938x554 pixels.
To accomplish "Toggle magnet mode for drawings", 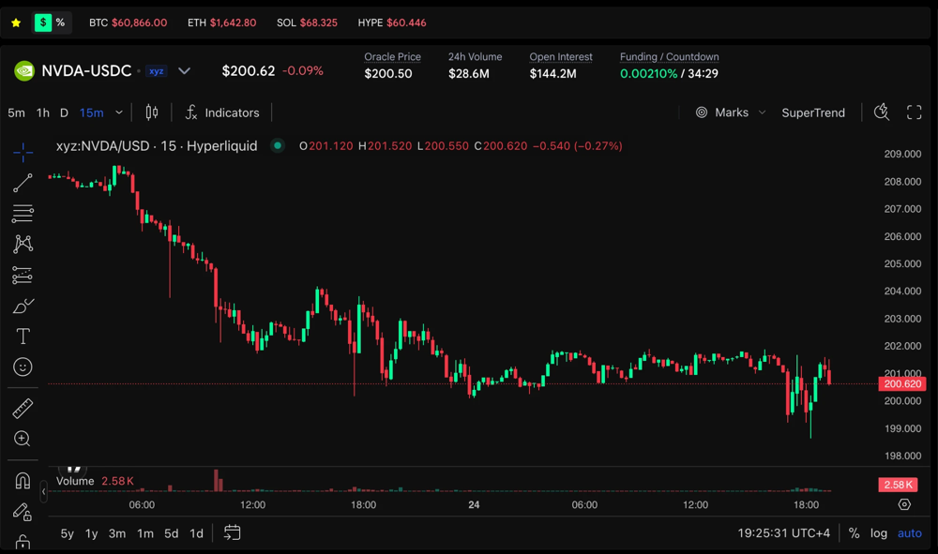I will point(23,481).
